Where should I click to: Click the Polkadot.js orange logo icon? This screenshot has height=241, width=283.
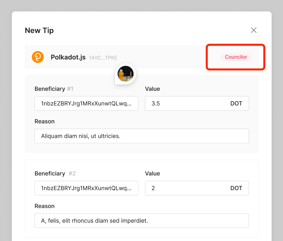(38, 57)
